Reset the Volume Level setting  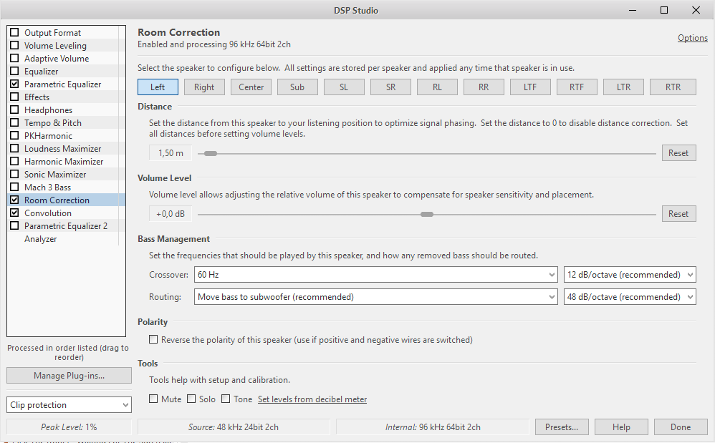(x=678, y=214)
